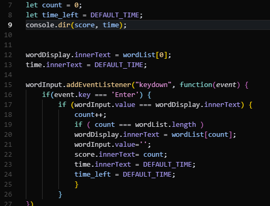
Task: Click line number 7 in gutter
Action: point(10,5)
